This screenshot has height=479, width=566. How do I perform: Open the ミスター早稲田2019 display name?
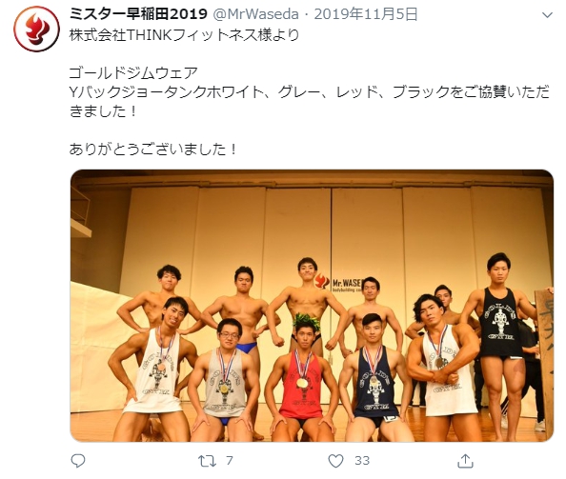(x=138, y=14)
